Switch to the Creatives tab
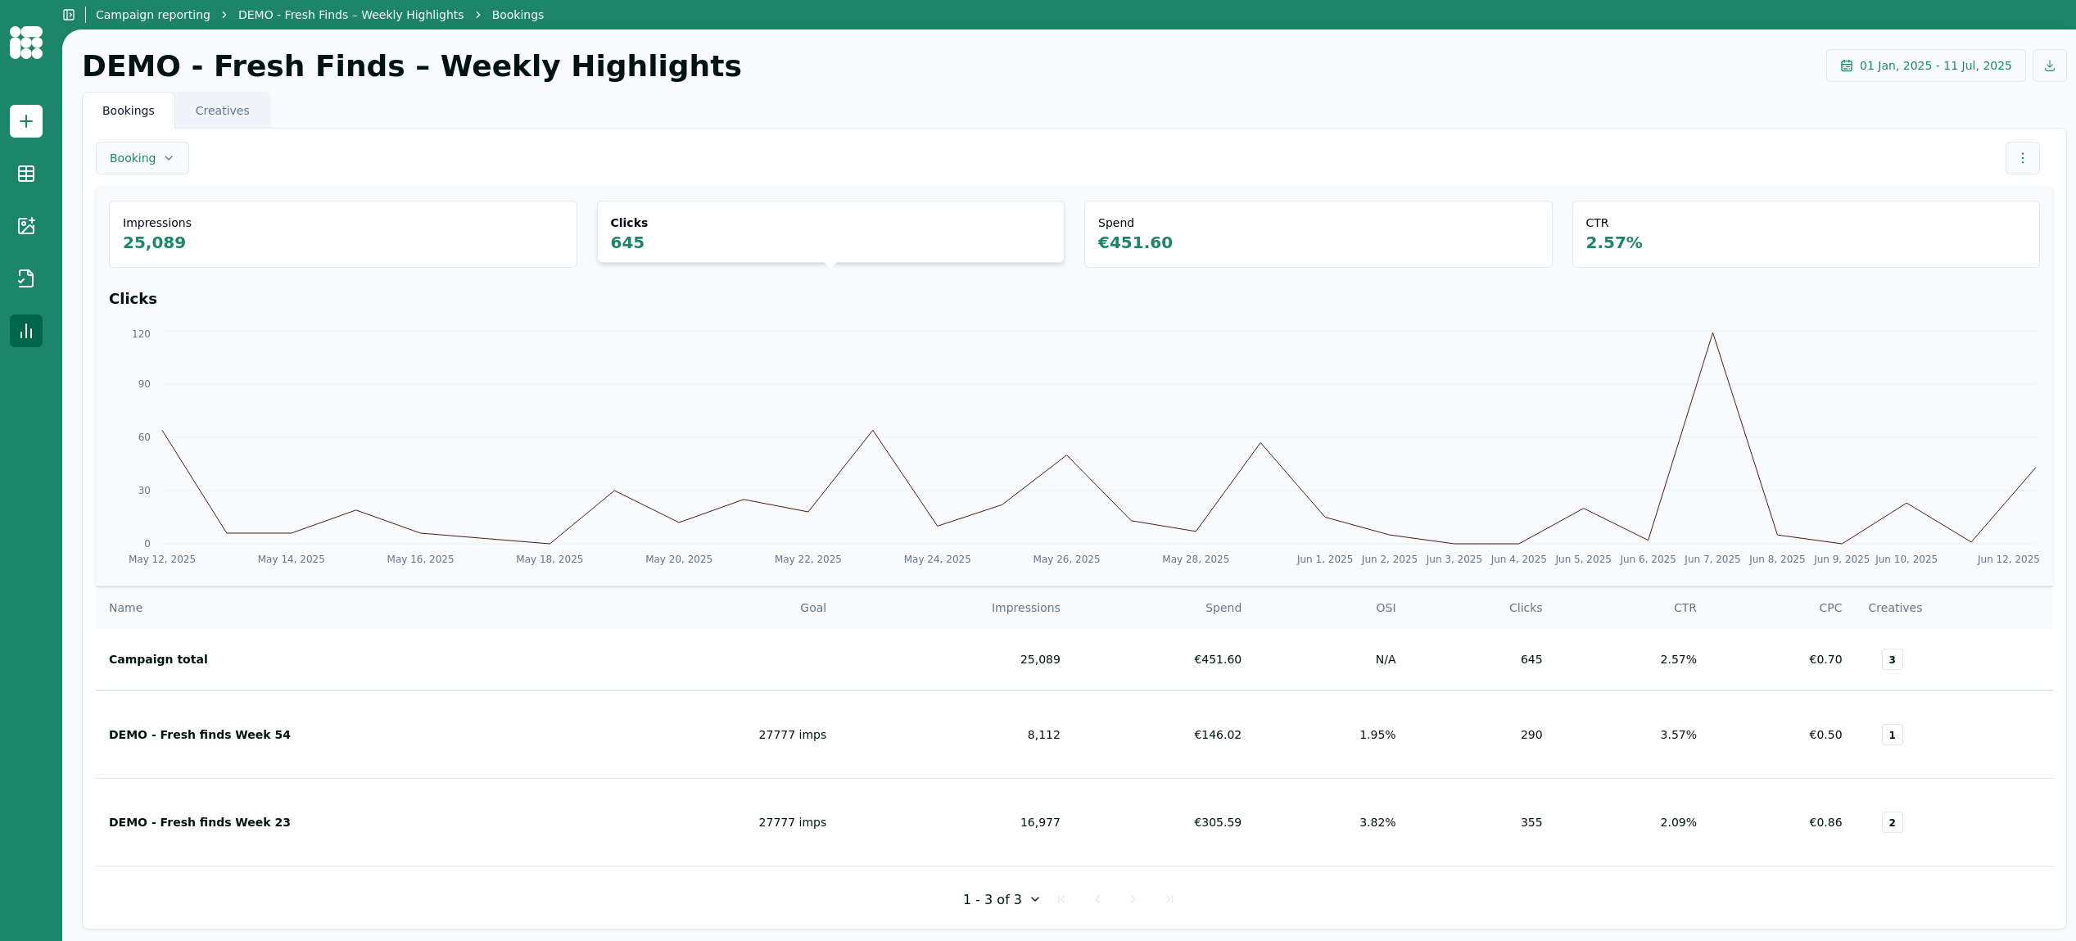This screenshot has height=941, width=2076. coord(222,111)
